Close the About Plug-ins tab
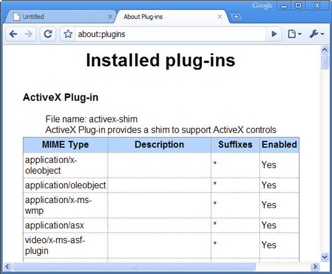The height and width of the screenshot is (274, 332). (220, 17)
